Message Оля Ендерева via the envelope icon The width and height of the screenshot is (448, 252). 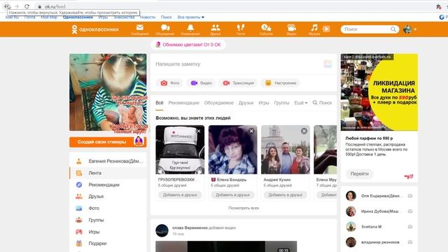click(410, 196)
